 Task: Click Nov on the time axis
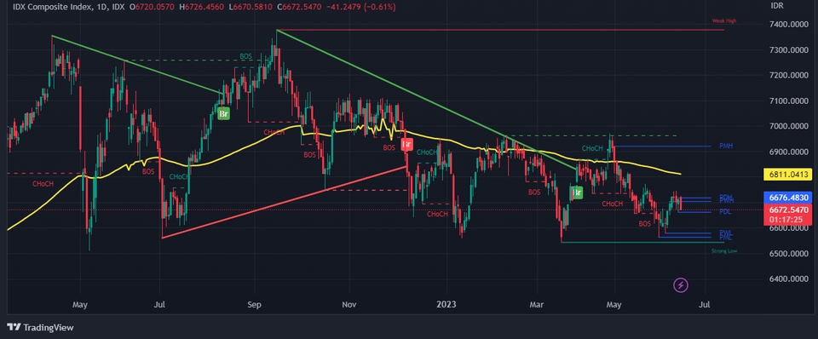tap(350, 304)
